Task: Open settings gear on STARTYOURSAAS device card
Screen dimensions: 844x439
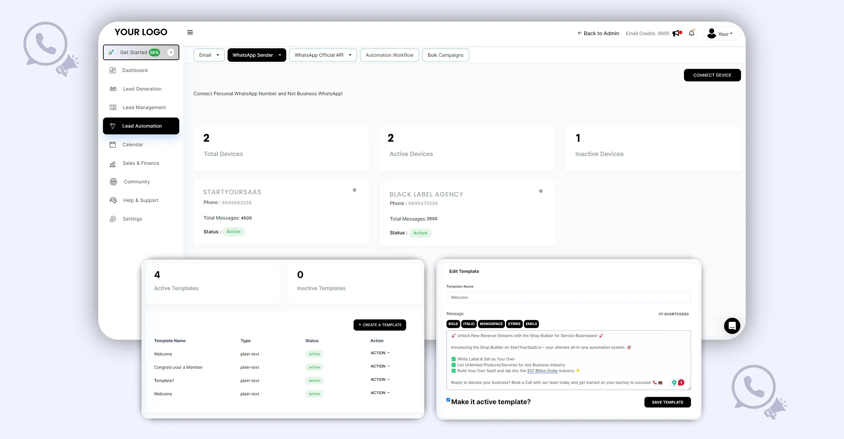Action: coord(354,190)
